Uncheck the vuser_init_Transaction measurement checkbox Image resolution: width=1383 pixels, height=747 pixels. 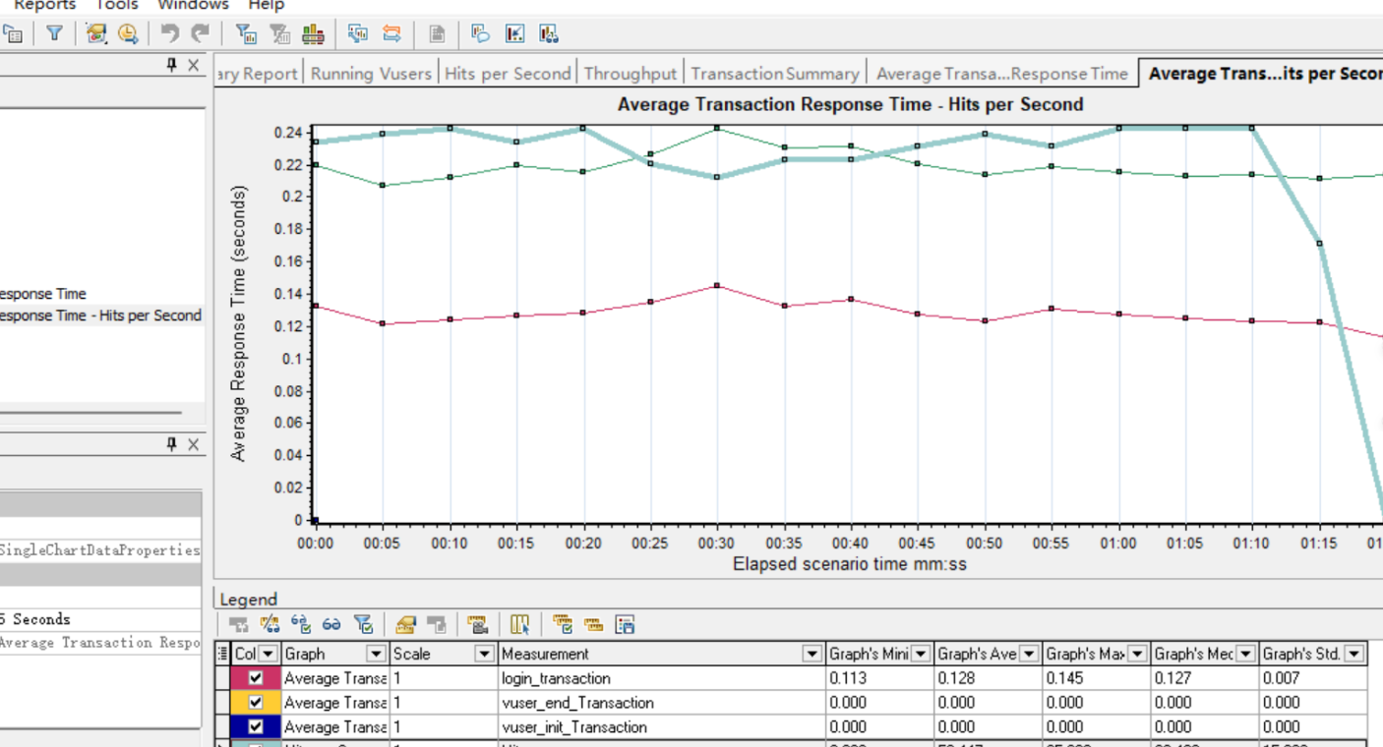click(x=256, y=727)
